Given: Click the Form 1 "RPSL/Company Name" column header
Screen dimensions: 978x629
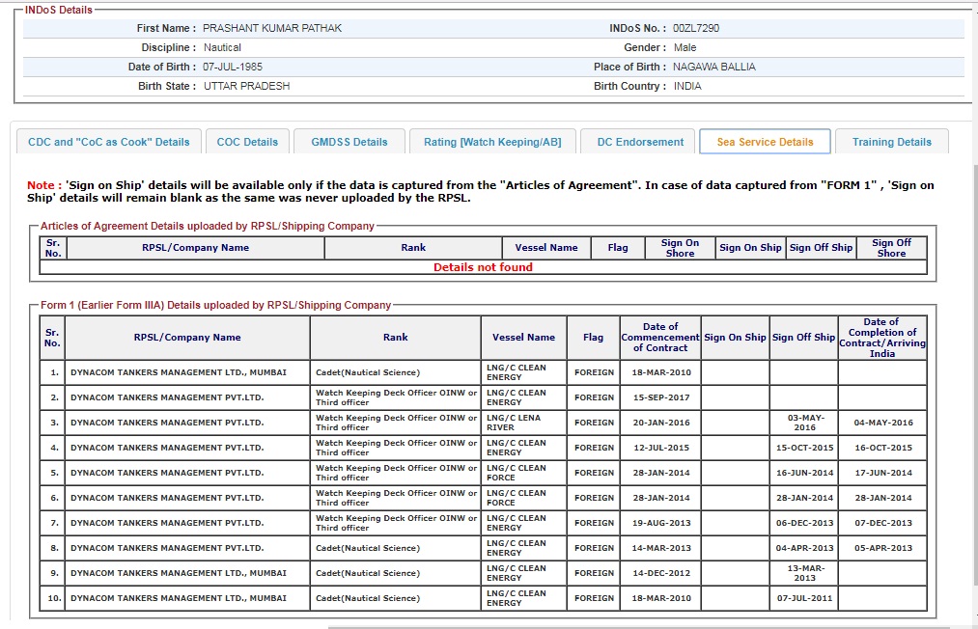Looking at the screenshot, I should (187, 338).
